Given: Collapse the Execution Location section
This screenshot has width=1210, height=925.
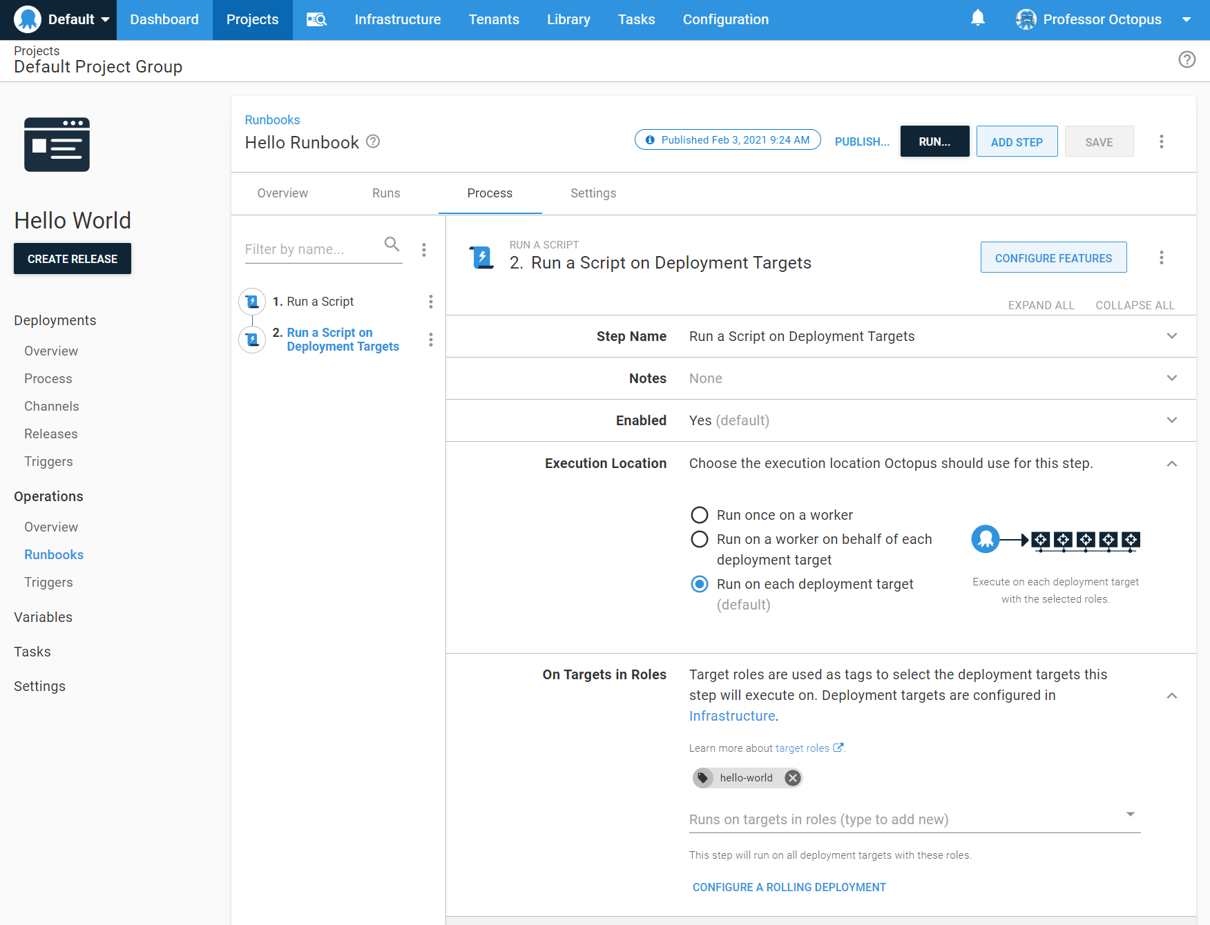Looking at the screenshot, I should 1171,463.
